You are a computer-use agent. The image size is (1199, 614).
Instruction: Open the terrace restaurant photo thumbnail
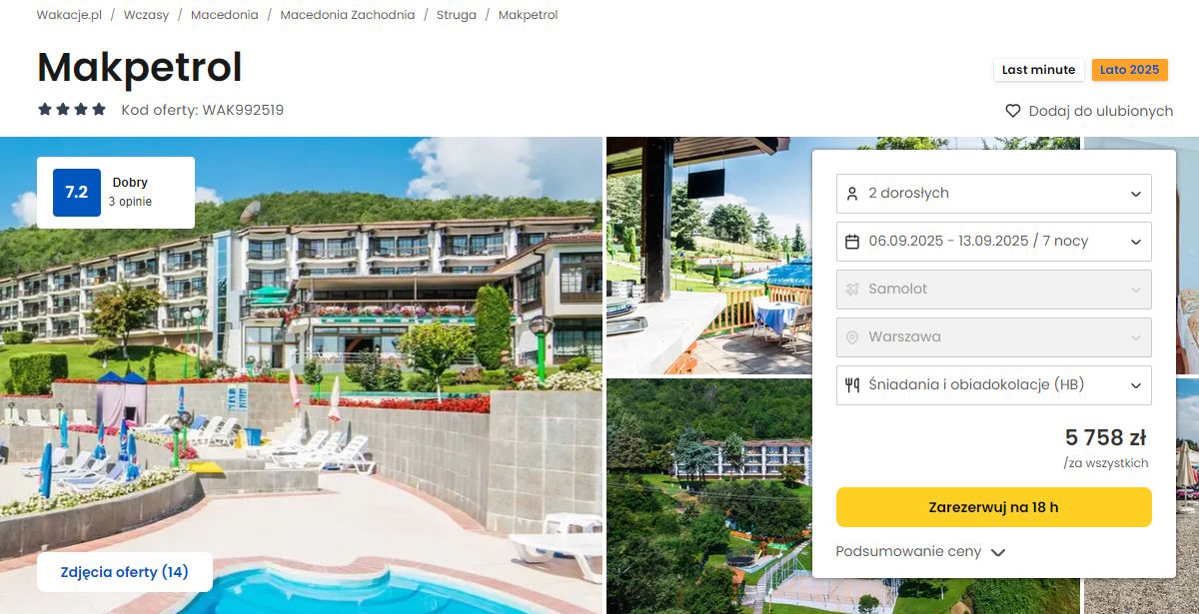(x=708, y=256)
